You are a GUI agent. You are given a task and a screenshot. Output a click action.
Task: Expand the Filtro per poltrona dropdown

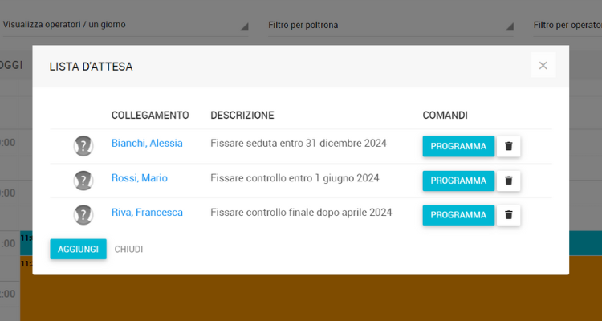pos(391,26)
